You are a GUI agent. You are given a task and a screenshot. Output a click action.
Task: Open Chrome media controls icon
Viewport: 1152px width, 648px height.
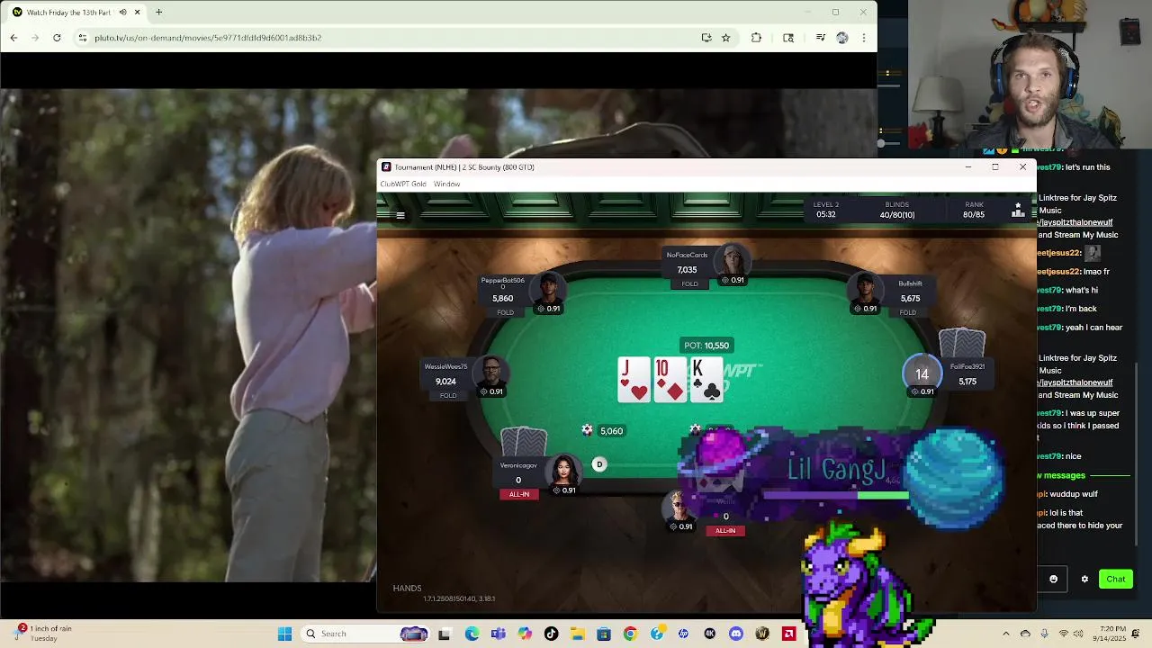click(820, 38)
